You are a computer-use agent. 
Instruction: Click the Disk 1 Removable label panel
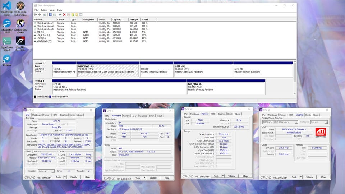coord(42,87)
